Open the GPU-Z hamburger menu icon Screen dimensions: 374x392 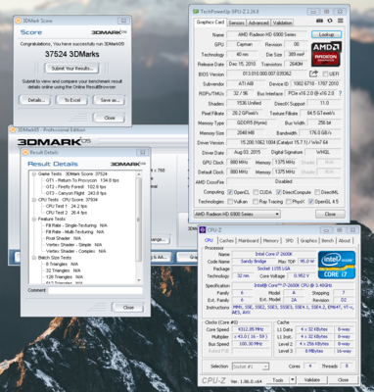tap(341, 21)
